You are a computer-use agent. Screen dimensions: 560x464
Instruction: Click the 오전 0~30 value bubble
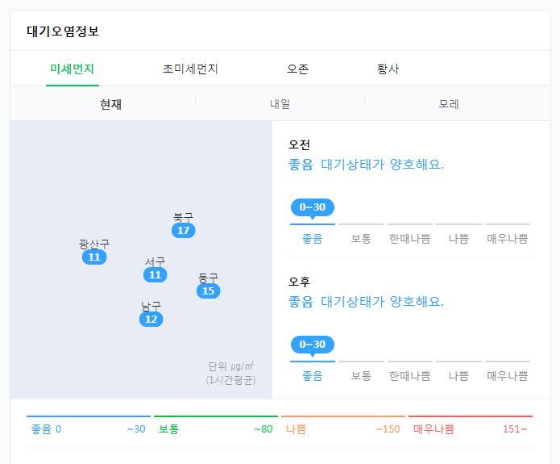pyautogui.click(x=313, y=207)
